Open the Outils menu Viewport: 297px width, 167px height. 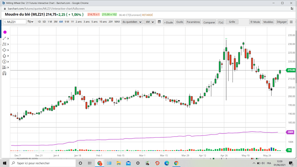[x=179, y=22]
